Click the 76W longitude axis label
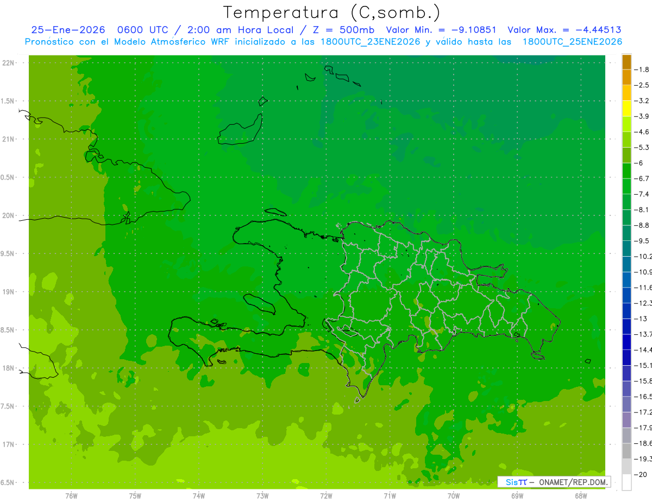The height and width of the screenshot is (503, 652). click(x=71, y=496)
